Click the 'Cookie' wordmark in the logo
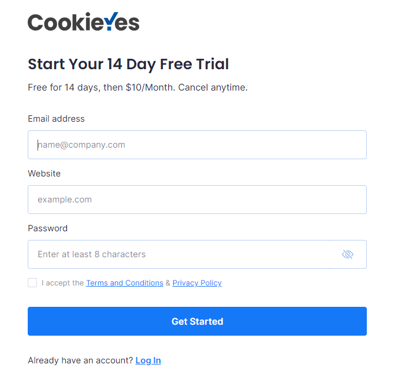This screenshot has width=398, height=372. click(x=64, y=22)
